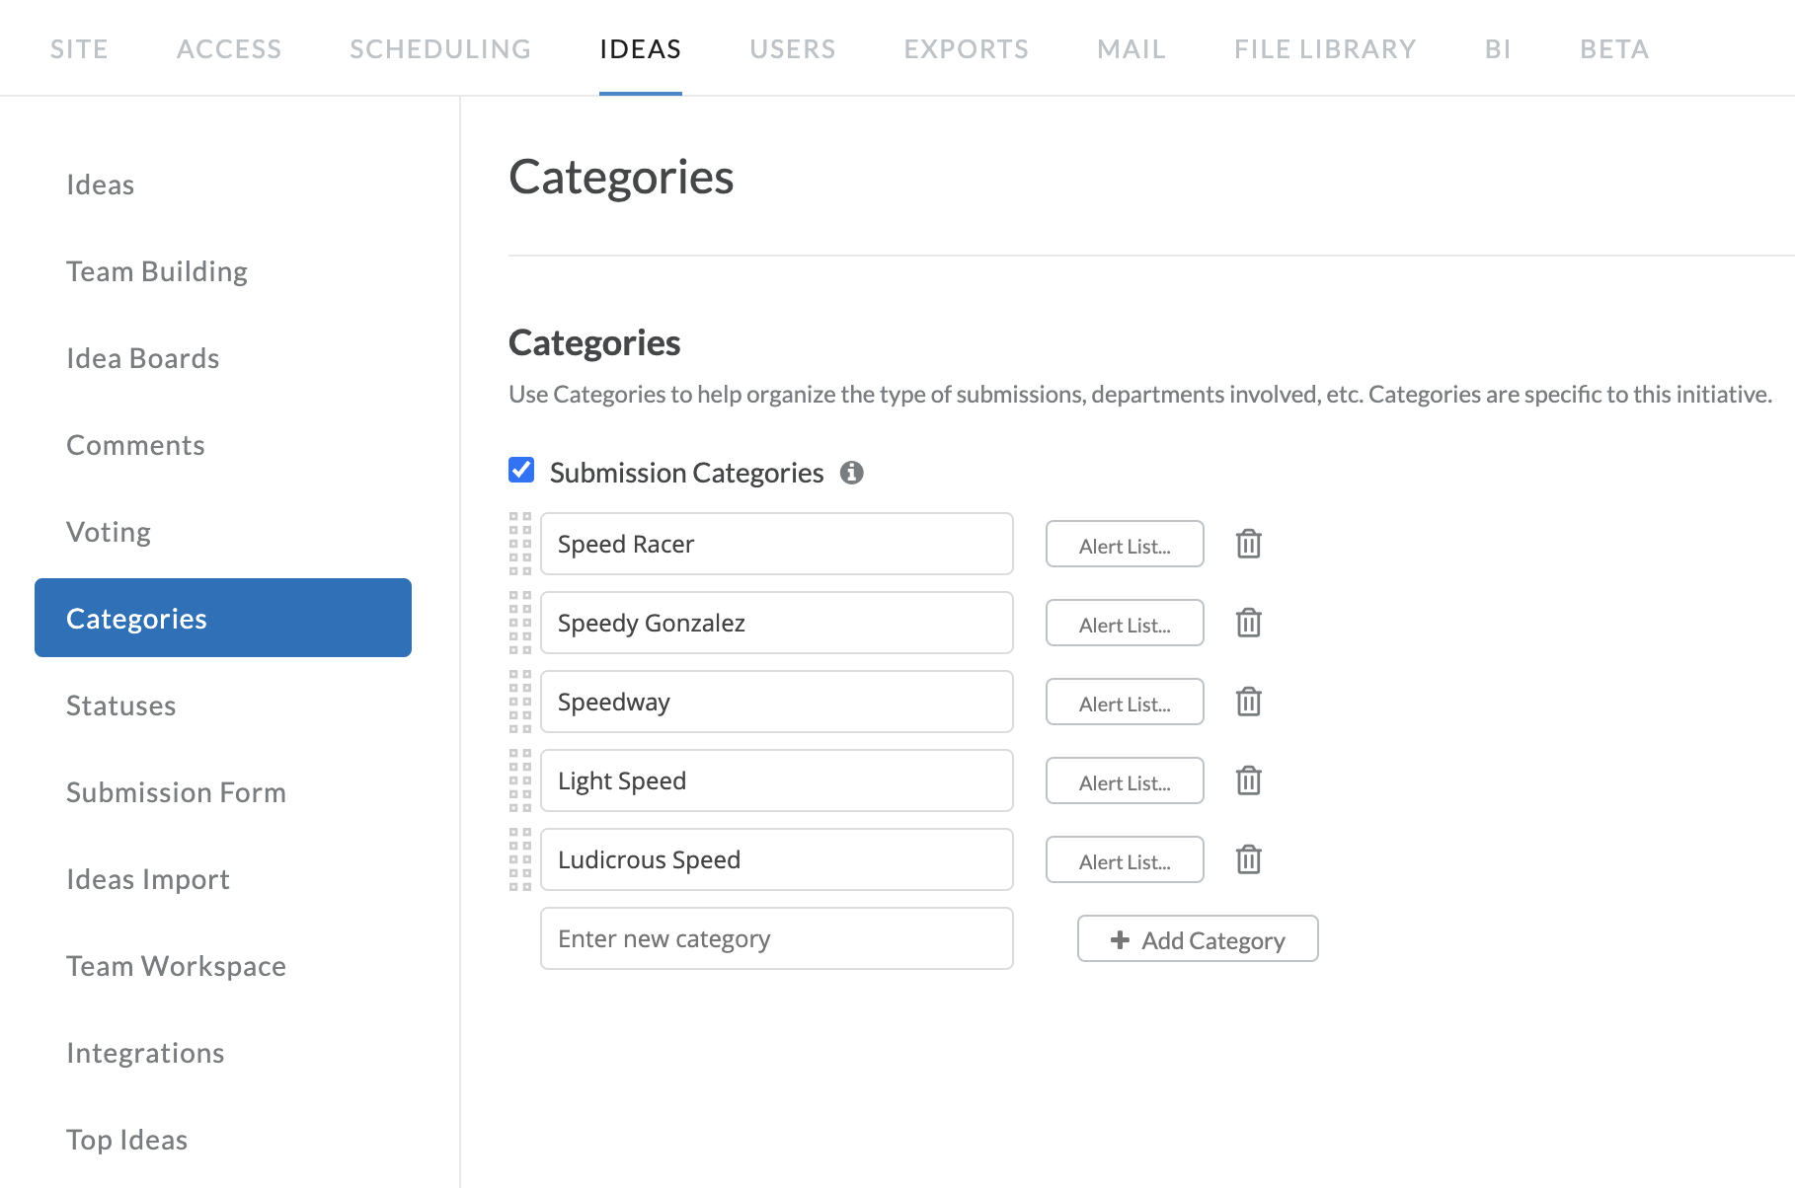This screenshot has height=1188, width=1795.
Task: Show info about Submission Categories
Action: point(851,473)
